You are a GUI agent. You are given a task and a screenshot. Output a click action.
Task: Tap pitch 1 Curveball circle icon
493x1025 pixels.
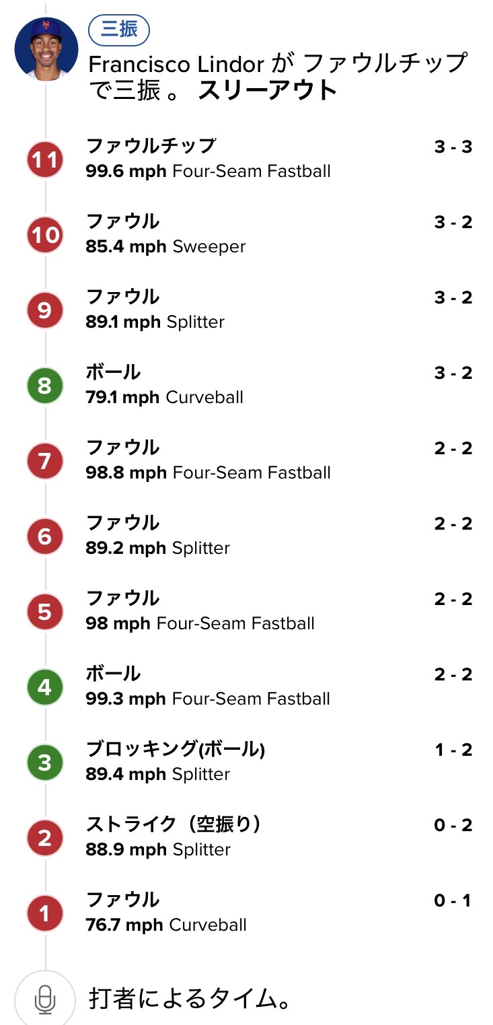45,914
